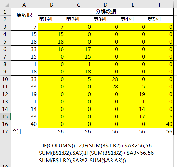This screenshot has height=167, width=177.
Task: Select column F header
Action: pos(160,5)
